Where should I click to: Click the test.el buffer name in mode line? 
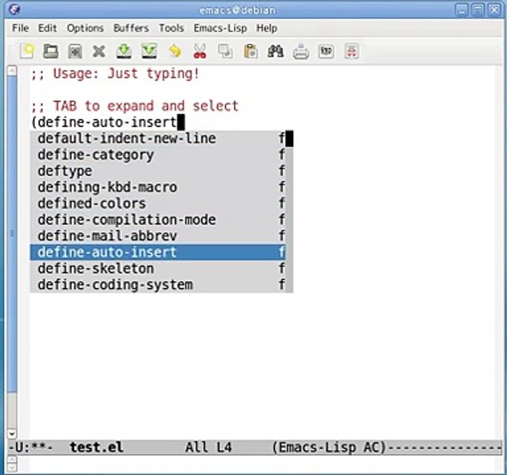(96, 447)
